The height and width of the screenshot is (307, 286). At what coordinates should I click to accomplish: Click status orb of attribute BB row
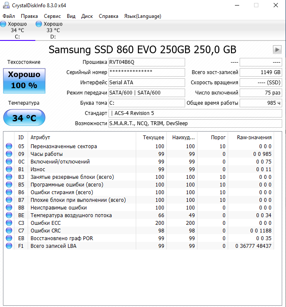coord(9,207)
